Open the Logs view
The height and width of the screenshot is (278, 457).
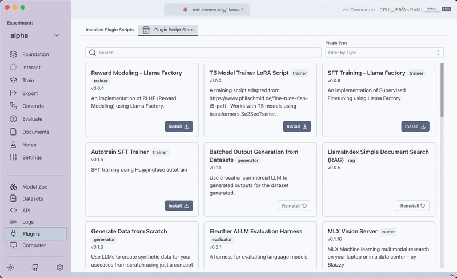tap(28, 222)
